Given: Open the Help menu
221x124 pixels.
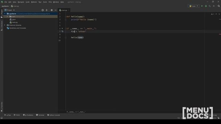Looking at the screenshot, I should pos(62,2).
